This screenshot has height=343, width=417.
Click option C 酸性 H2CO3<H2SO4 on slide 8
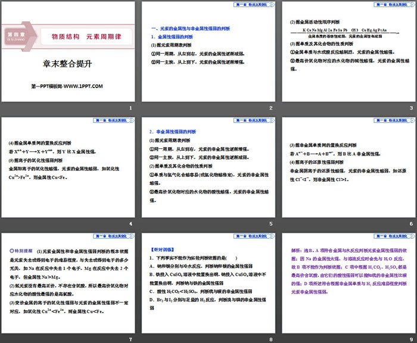tap(201, 291)
